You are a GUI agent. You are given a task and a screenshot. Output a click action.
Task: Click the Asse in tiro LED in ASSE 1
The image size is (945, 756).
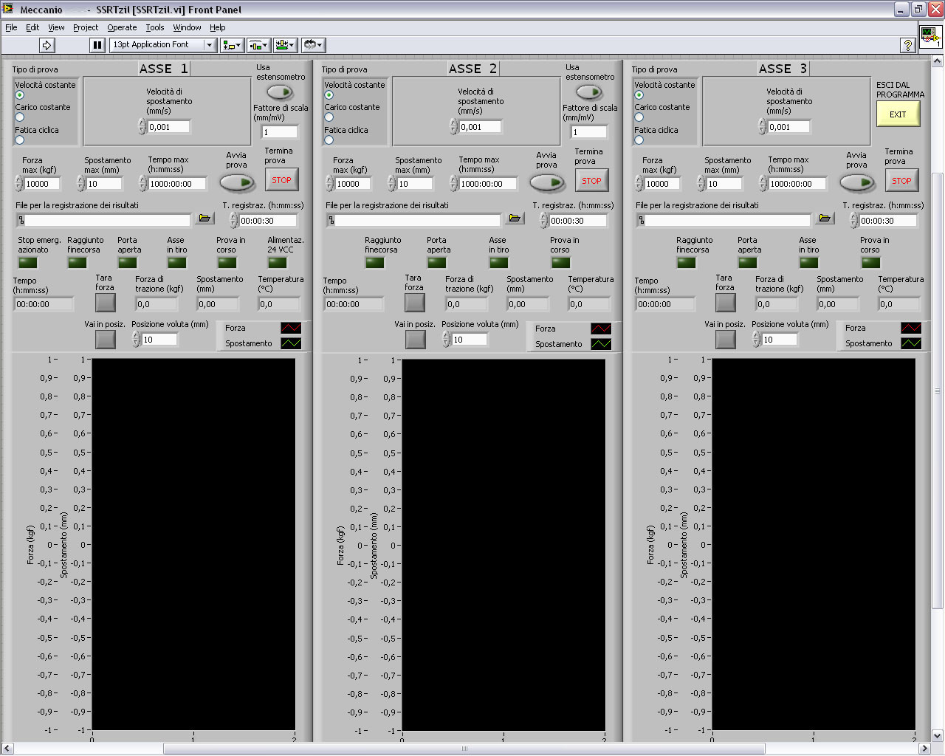(x=177, y=262)
